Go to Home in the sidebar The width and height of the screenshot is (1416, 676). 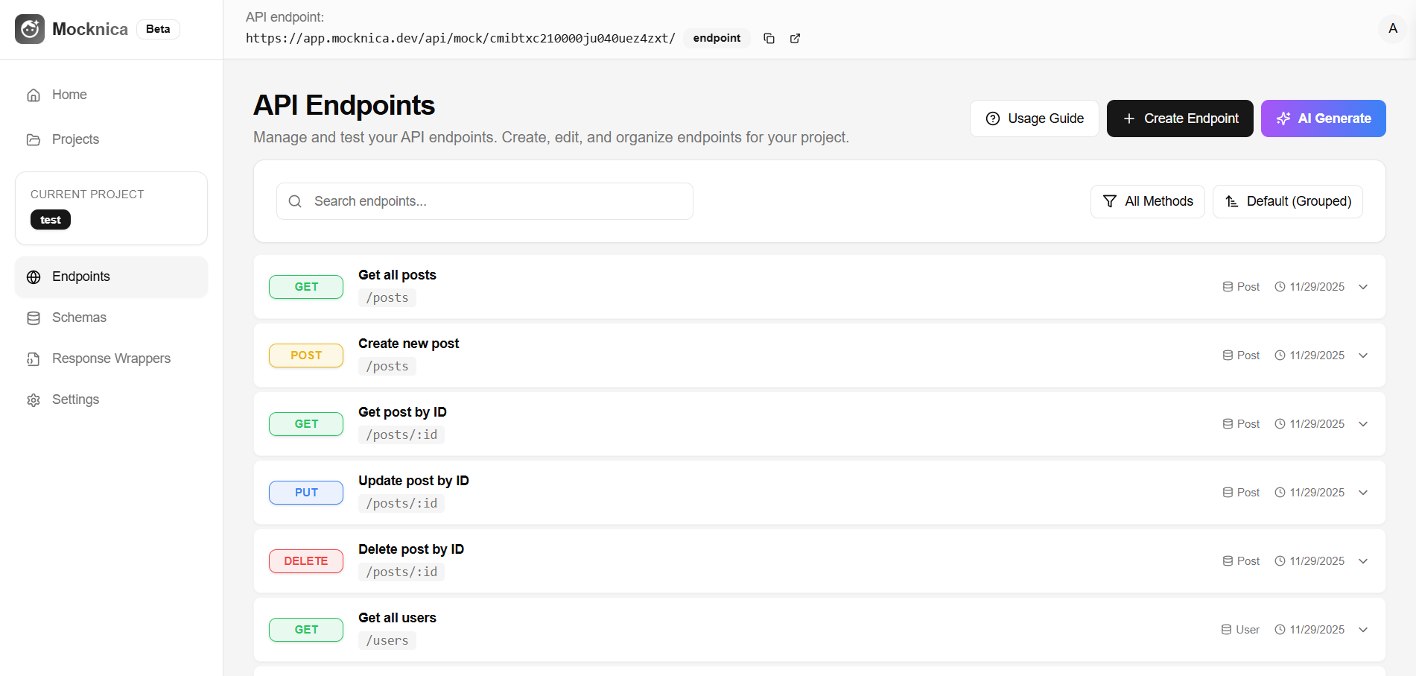pyautogui.click(x=69, y=95)
